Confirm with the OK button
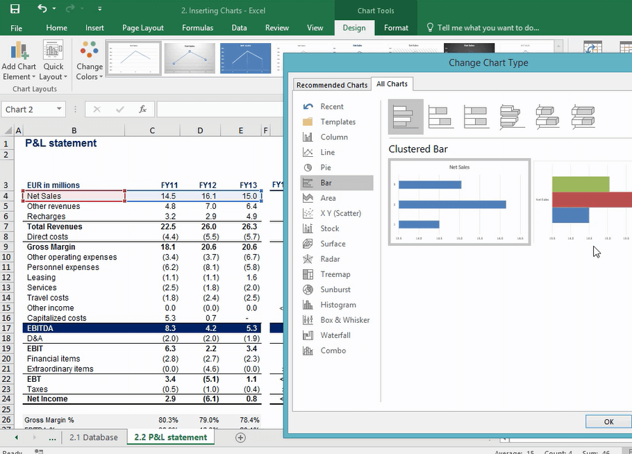Viewport: 632px width, 454px height. pos(608,421)
